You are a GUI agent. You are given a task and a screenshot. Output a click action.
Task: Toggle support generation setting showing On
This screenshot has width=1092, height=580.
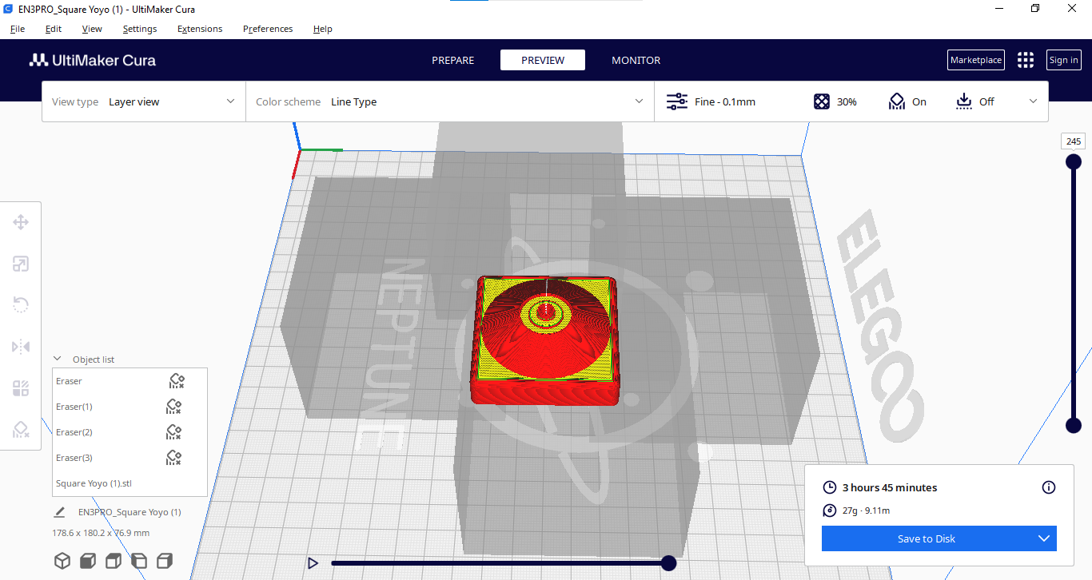pyautogui.click(x=907, y=101)
